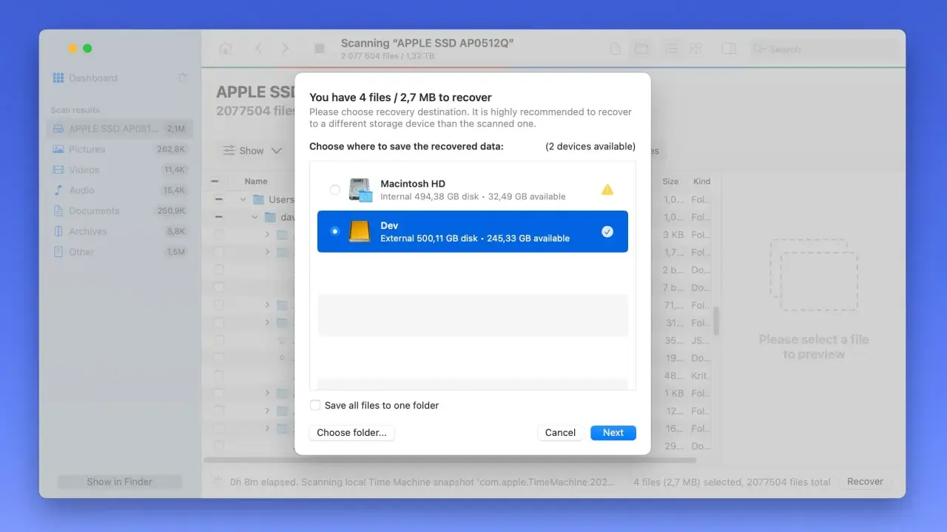Click 'Please select a file to preview' text
This screenshot has width=947, height=532.
(813, 347)
